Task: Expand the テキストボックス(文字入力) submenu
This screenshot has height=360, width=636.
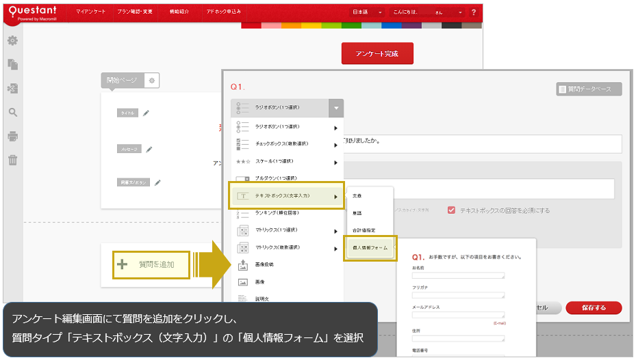Action: [287, 196]
